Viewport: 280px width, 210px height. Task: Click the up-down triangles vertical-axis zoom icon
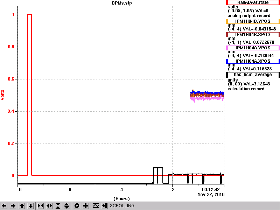point(67,206)
